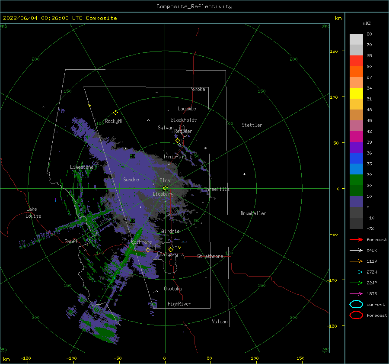Viewport: 389px width, 364px height.
Task: Click the ThreeHills label
Action: click(217, 189)
